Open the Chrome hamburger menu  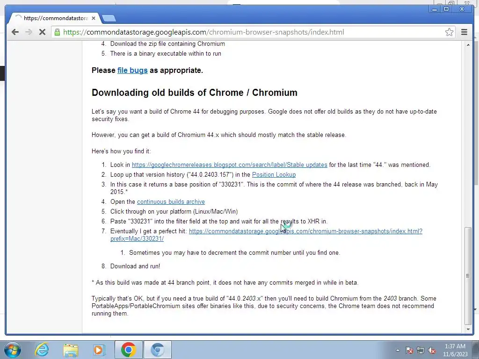464,32
